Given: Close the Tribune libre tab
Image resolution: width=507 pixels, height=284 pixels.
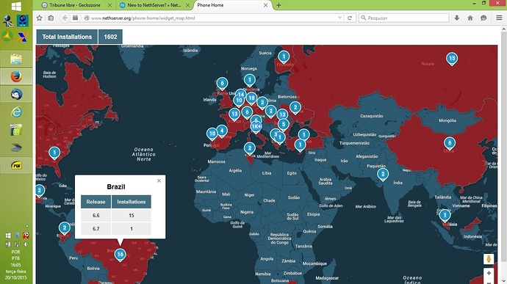Looking at the screenshot, I should (x=109, y=5).
